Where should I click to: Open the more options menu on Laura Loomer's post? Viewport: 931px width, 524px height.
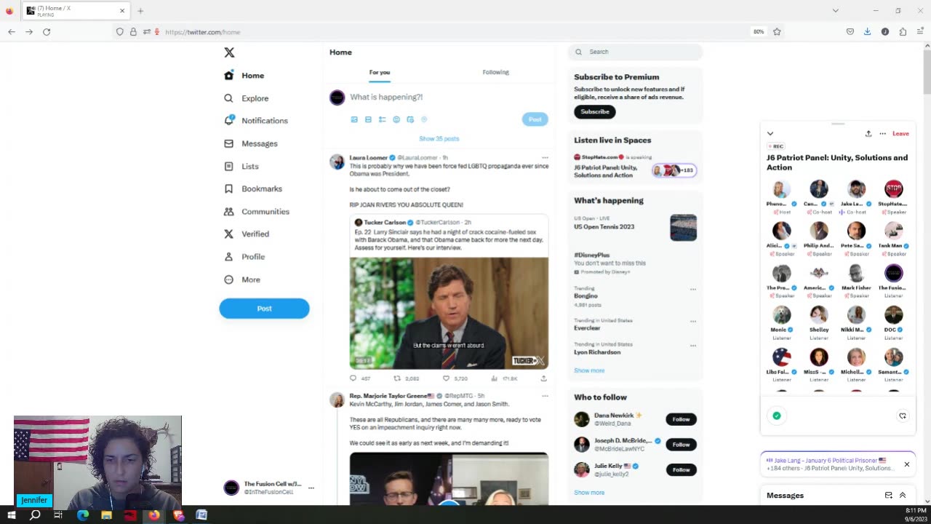(545, 157)
